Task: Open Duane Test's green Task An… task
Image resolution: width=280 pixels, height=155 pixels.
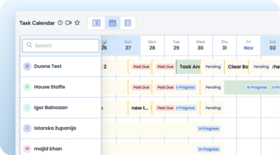Action: coord(188,67)
